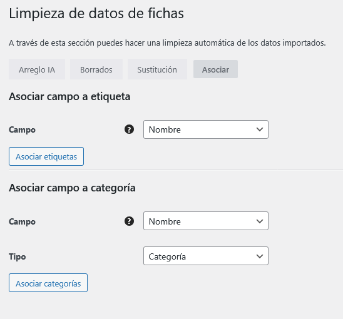Image resolution: width=343 pixels, height=319 pixels.
Task: Open the Tipo dropdown showing Categoría
Action: click(x=206, y=256)
